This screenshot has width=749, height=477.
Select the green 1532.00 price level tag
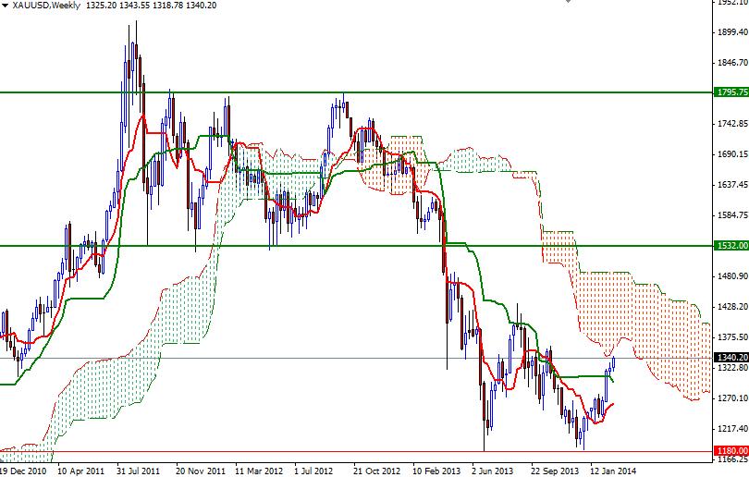point(731,245)
